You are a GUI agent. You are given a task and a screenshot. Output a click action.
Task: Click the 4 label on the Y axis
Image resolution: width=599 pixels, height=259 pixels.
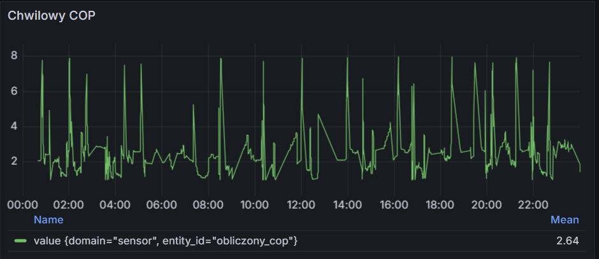pos(13,127)
